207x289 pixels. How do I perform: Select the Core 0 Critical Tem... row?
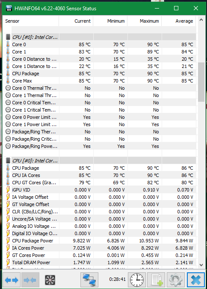[x=100, y=103]
